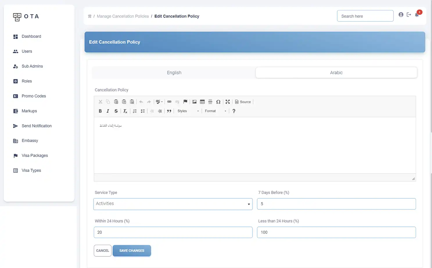Click the editor resize handle

(413, 179)
